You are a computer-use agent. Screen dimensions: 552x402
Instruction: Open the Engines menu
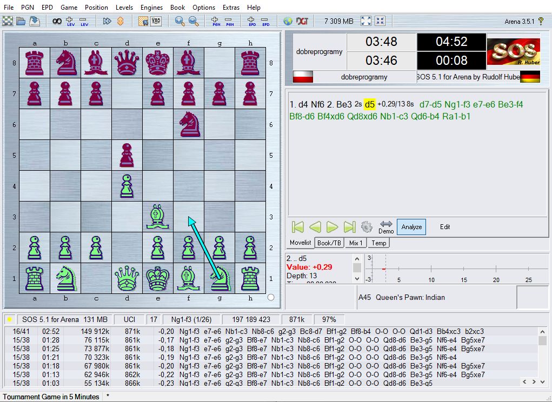click(x=151, y=8)
